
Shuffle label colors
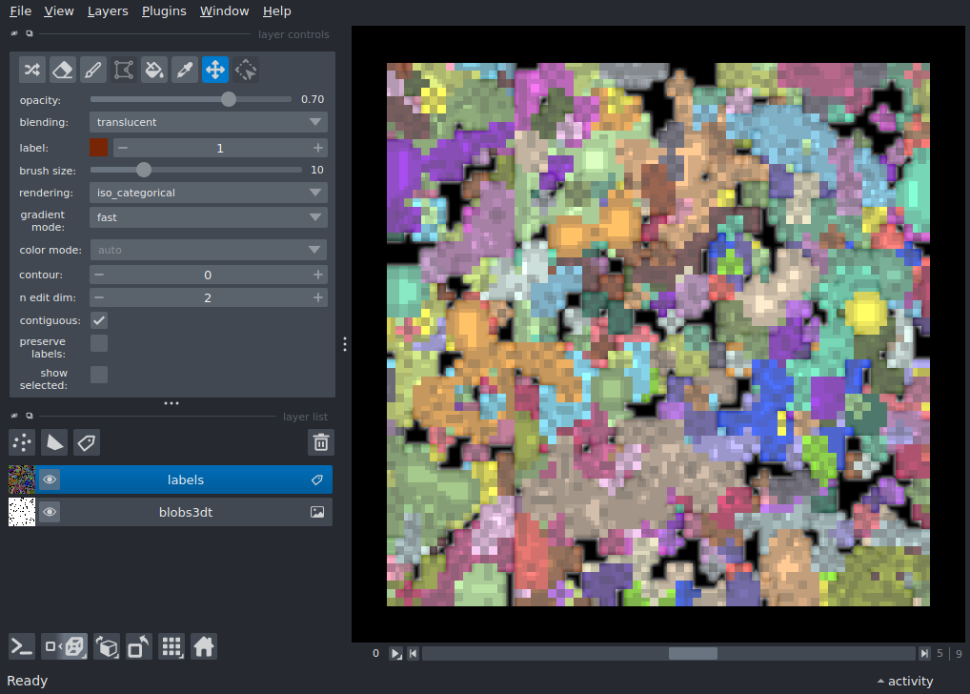point(31,70)
